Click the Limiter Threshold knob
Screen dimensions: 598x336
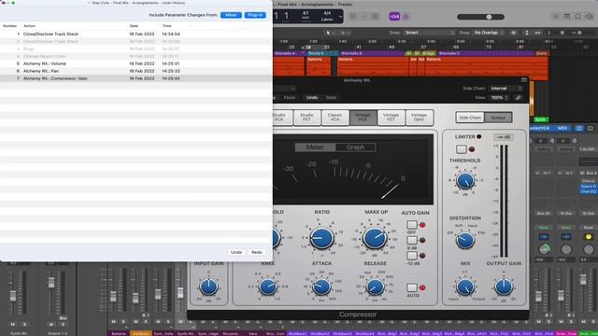click(465, 180)
